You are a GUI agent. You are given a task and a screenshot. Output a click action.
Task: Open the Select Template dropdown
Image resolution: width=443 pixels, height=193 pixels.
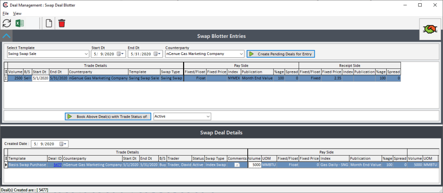pos(86,54)
